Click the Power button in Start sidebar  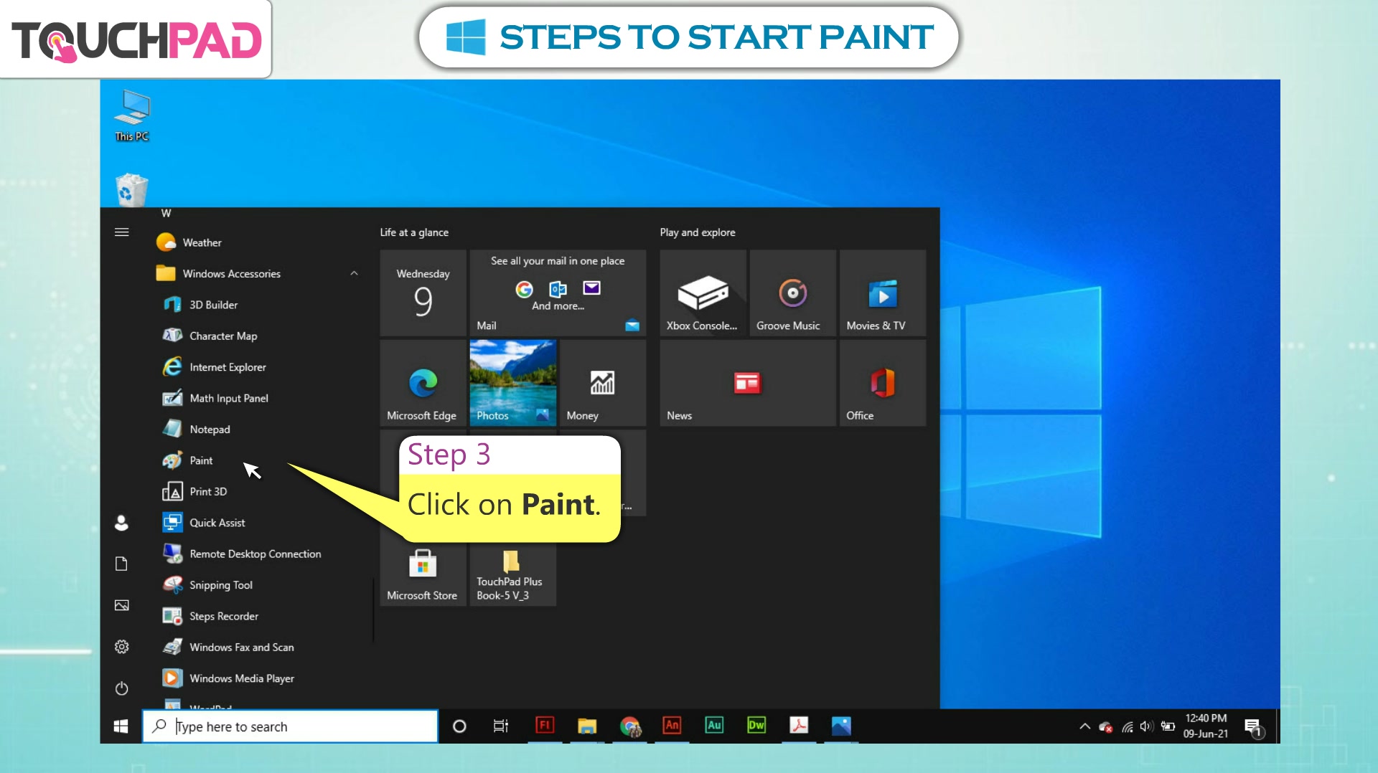click(x=122, y=688)
